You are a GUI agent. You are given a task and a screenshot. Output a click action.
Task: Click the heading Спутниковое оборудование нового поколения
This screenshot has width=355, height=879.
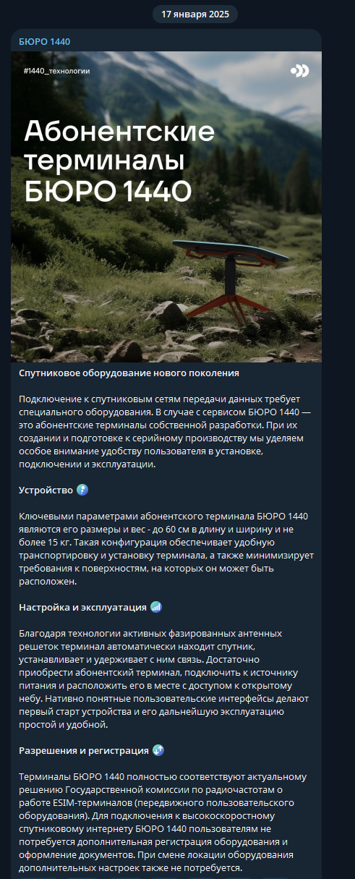pos(129,373)
